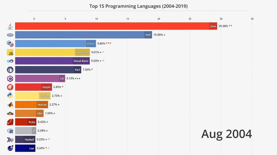Click the Haskell lambda logo
277x155 pixels.
[10, 139]
